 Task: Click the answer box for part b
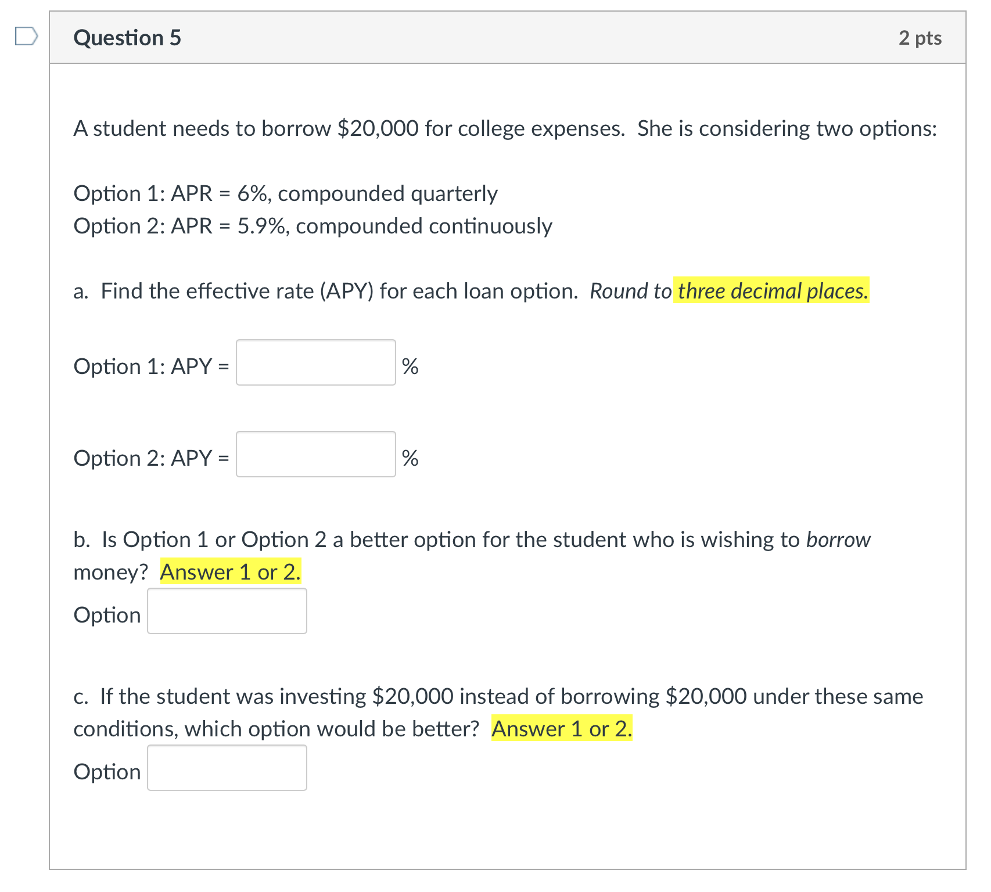pos(227,611)
